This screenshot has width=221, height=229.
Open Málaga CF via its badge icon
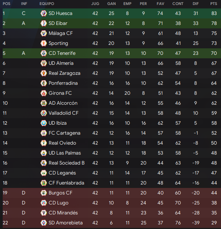pos(43,33)
